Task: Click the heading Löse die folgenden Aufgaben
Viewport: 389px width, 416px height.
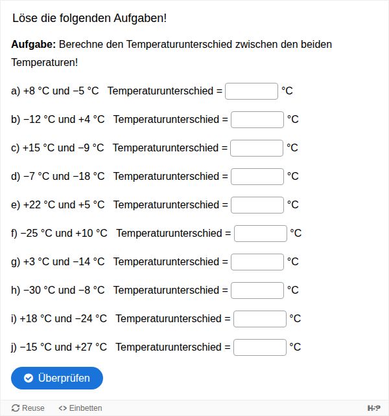Action: coord(89,18)
